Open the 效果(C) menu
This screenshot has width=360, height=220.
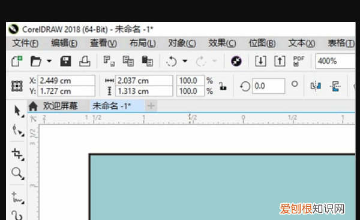pos(222,43)
